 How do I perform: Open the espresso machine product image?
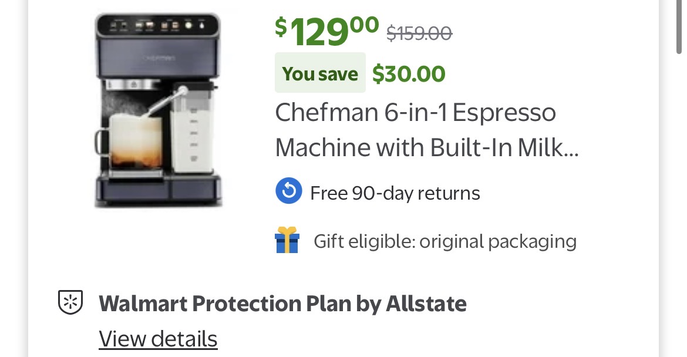click(x=157, y=110)
